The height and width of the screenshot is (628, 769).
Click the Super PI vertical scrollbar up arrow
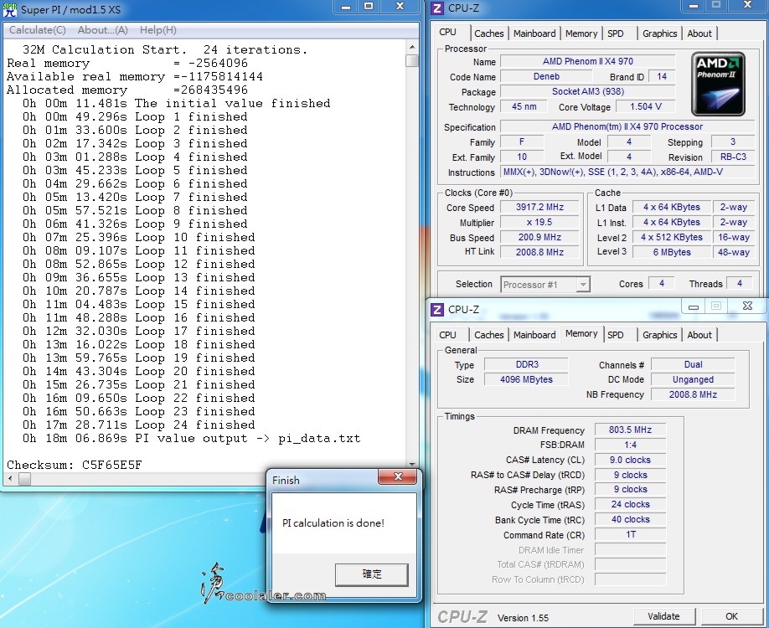coord(412,47)
